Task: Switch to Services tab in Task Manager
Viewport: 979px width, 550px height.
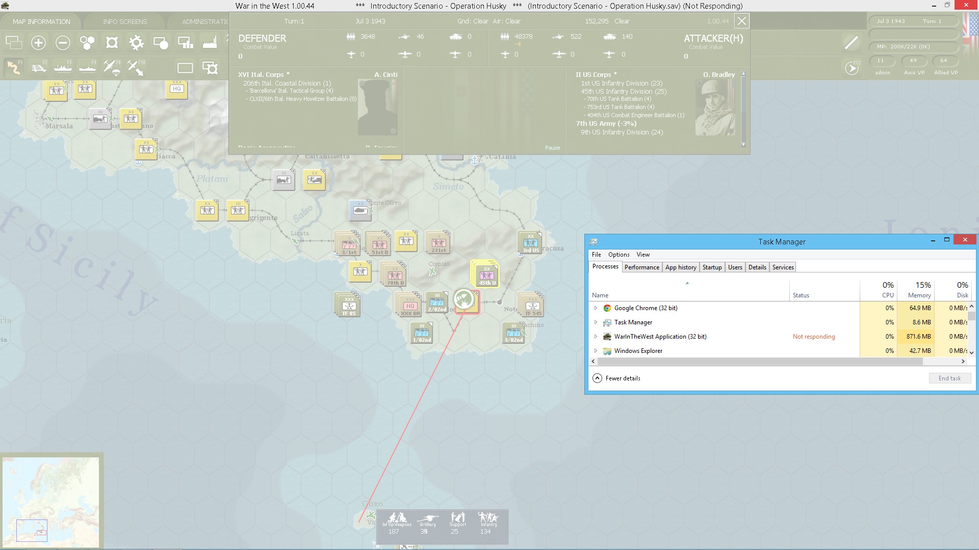Action: (x=783, y=267)
